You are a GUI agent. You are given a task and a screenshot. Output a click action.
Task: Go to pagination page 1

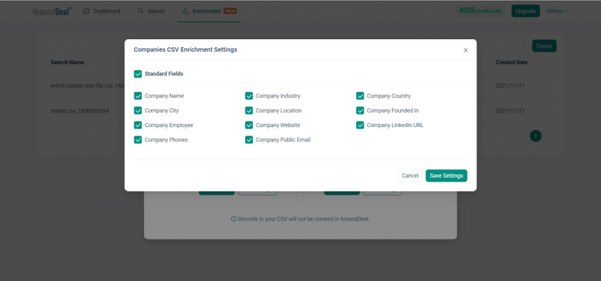pyautogui.click(x=535, y=136)
